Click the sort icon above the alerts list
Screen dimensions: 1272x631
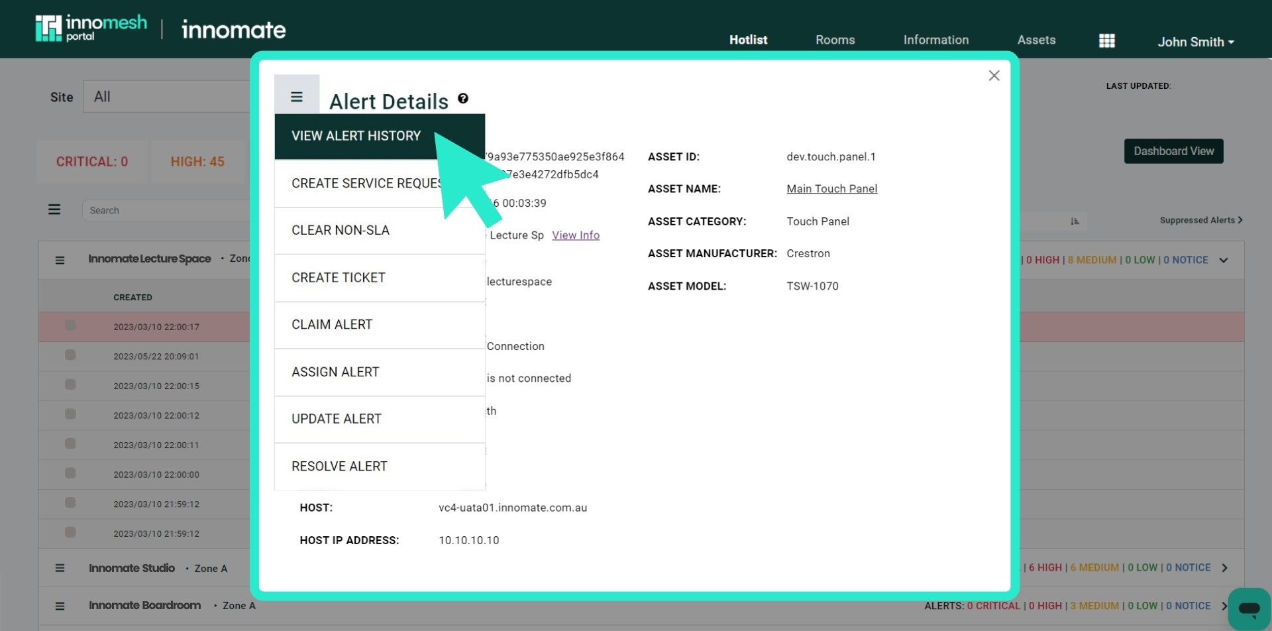[1075, 221]
